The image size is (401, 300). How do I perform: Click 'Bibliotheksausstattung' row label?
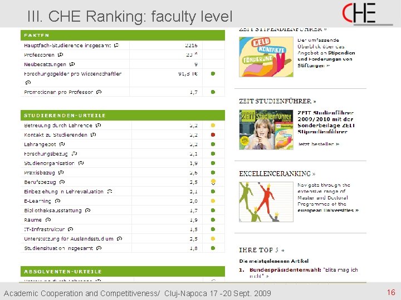coord(53,211)
